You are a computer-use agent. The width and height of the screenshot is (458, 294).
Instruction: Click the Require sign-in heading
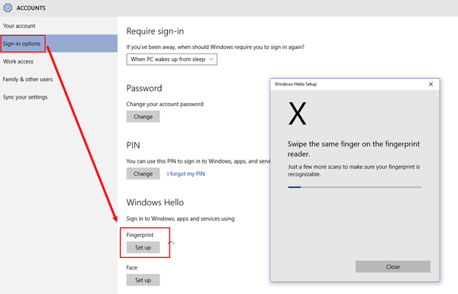(x=155, y=31)
